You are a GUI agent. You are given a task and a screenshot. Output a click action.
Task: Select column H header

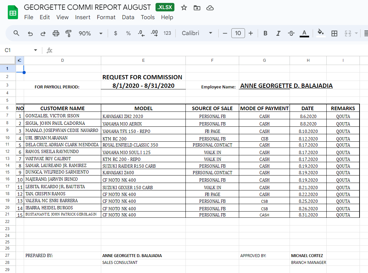point(308,60)
